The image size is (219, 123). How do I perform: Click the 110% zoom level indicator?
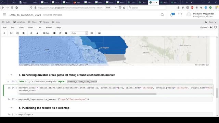point(108,8)
